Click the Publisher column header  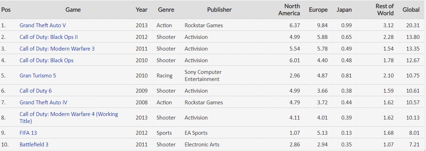point(219,10)
